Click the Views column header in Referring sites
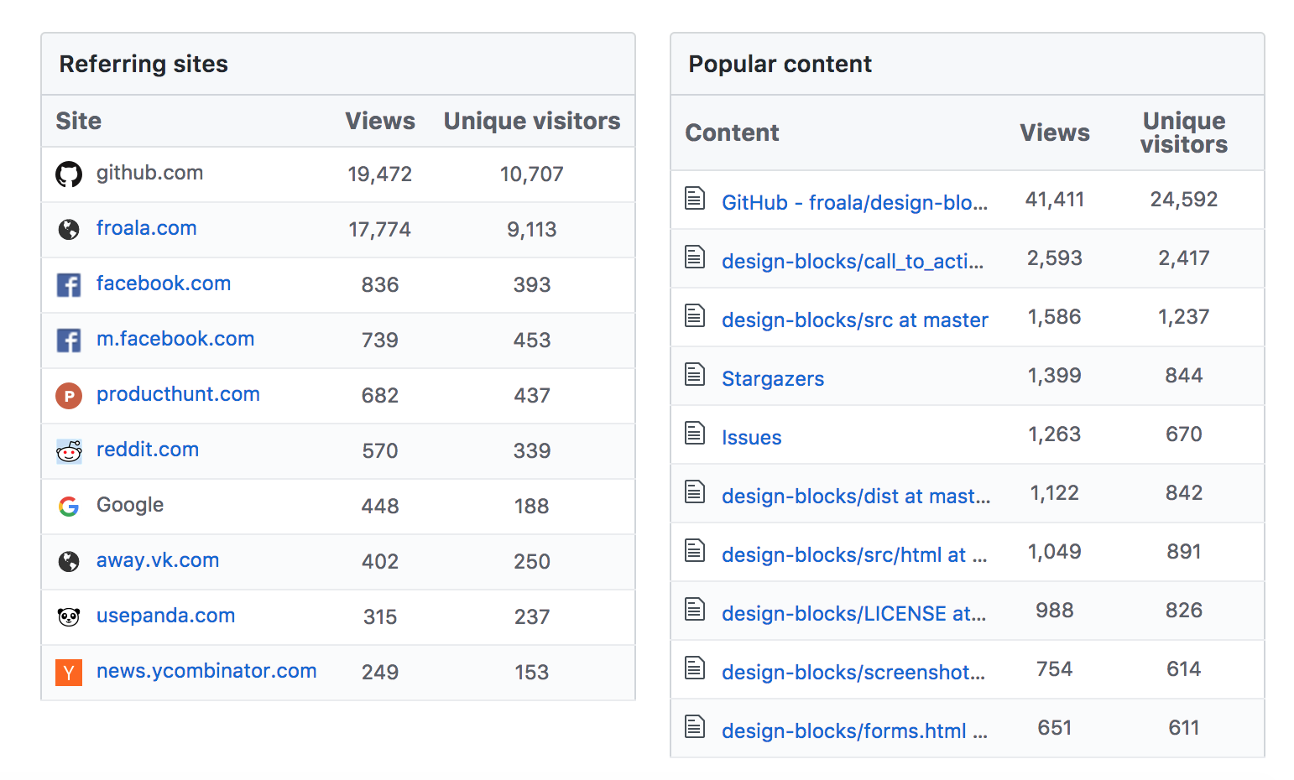The height and width of the screenshot is (780, 1294). point(380,121)
